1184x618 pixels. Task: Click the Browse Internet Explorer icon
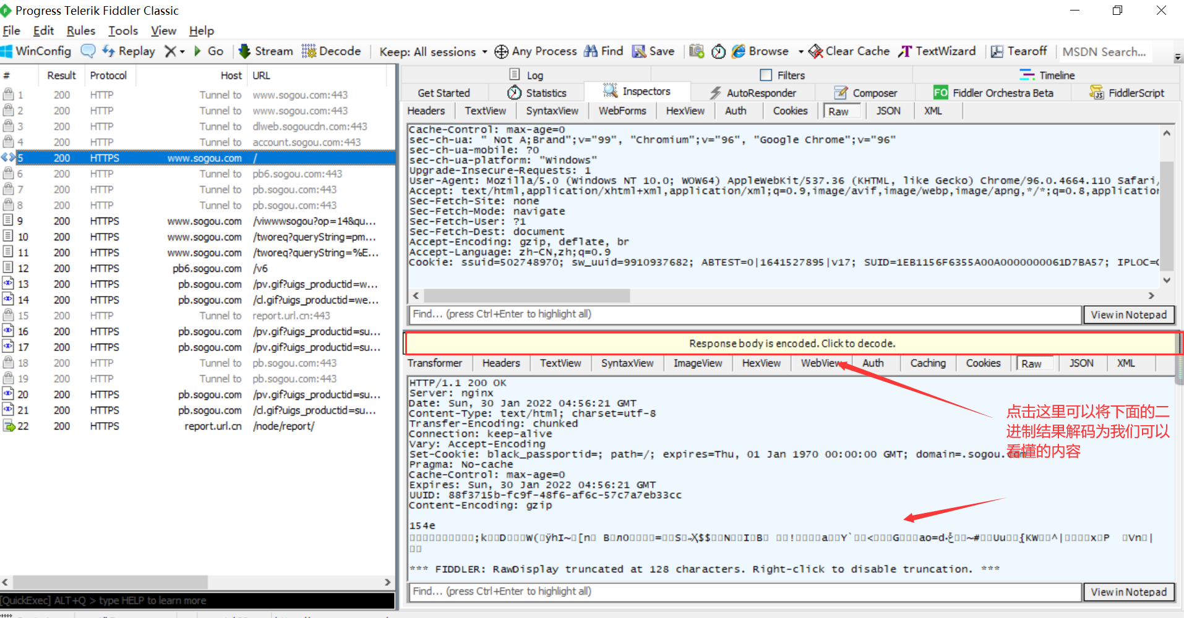739,51
